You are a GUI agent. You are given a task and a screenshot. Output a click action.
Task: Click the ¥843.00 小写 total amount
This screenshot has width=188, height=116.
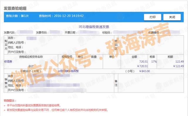click(x=145, y=71)
